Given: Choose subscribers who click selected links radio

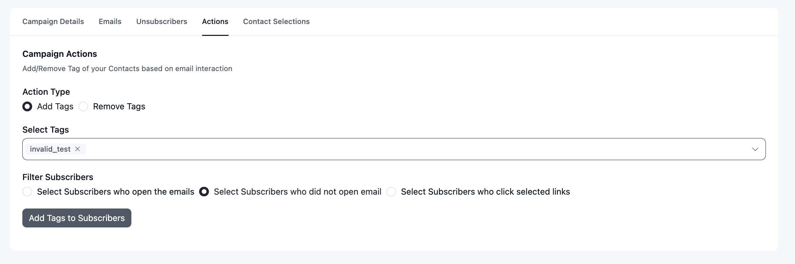Looking at the screenshot, I should tap(391, 192).
